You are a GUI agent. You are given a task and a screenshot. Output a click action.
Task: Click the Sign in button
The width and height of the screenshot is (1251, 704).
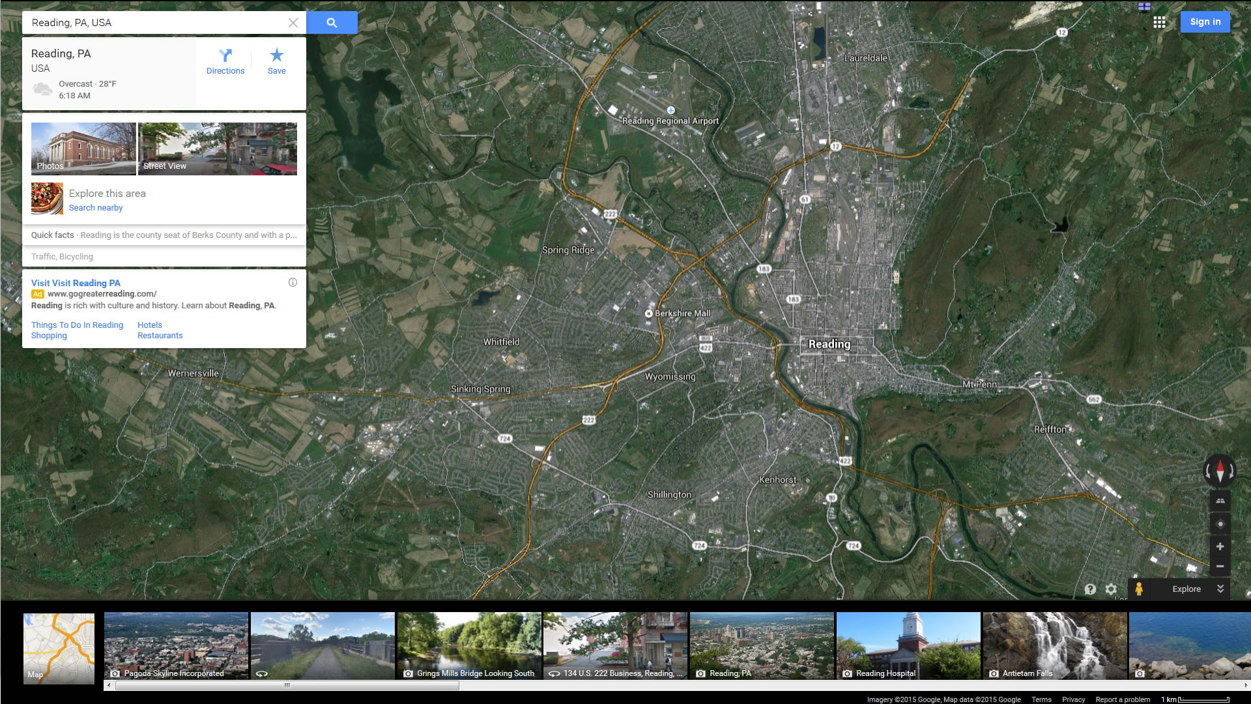click(x=1205, y=22)
